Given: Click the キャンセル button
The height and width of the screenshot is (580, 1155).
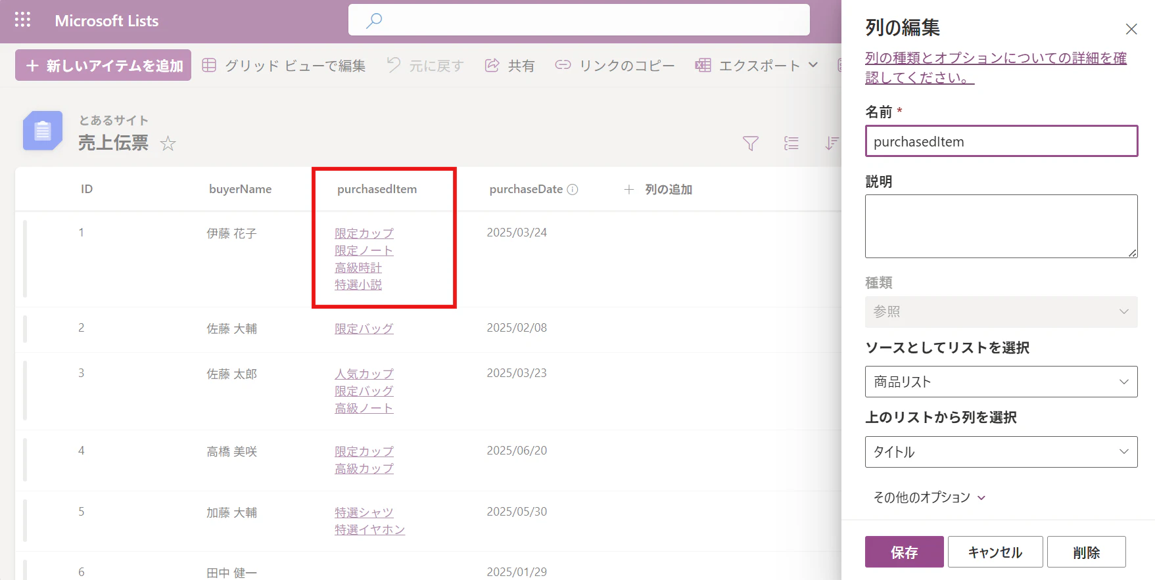Looking at the screenshot, I should click(x=995, y=552).
